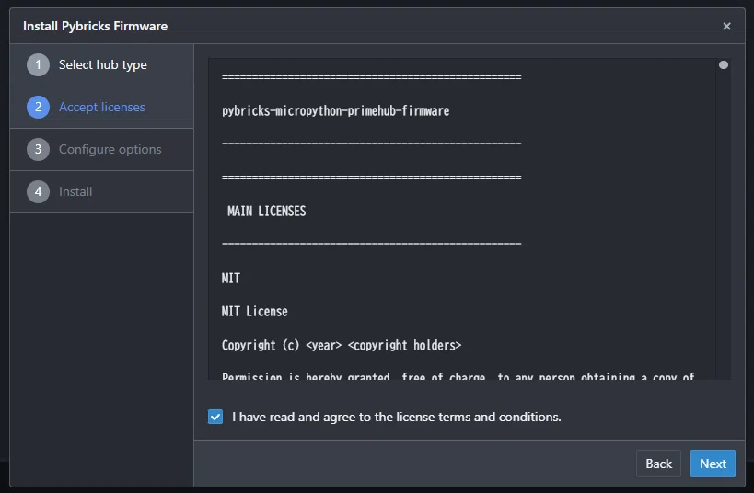Click the 'MIT License' text line
This screenshot has width=754, height=493.
(254, 312)
